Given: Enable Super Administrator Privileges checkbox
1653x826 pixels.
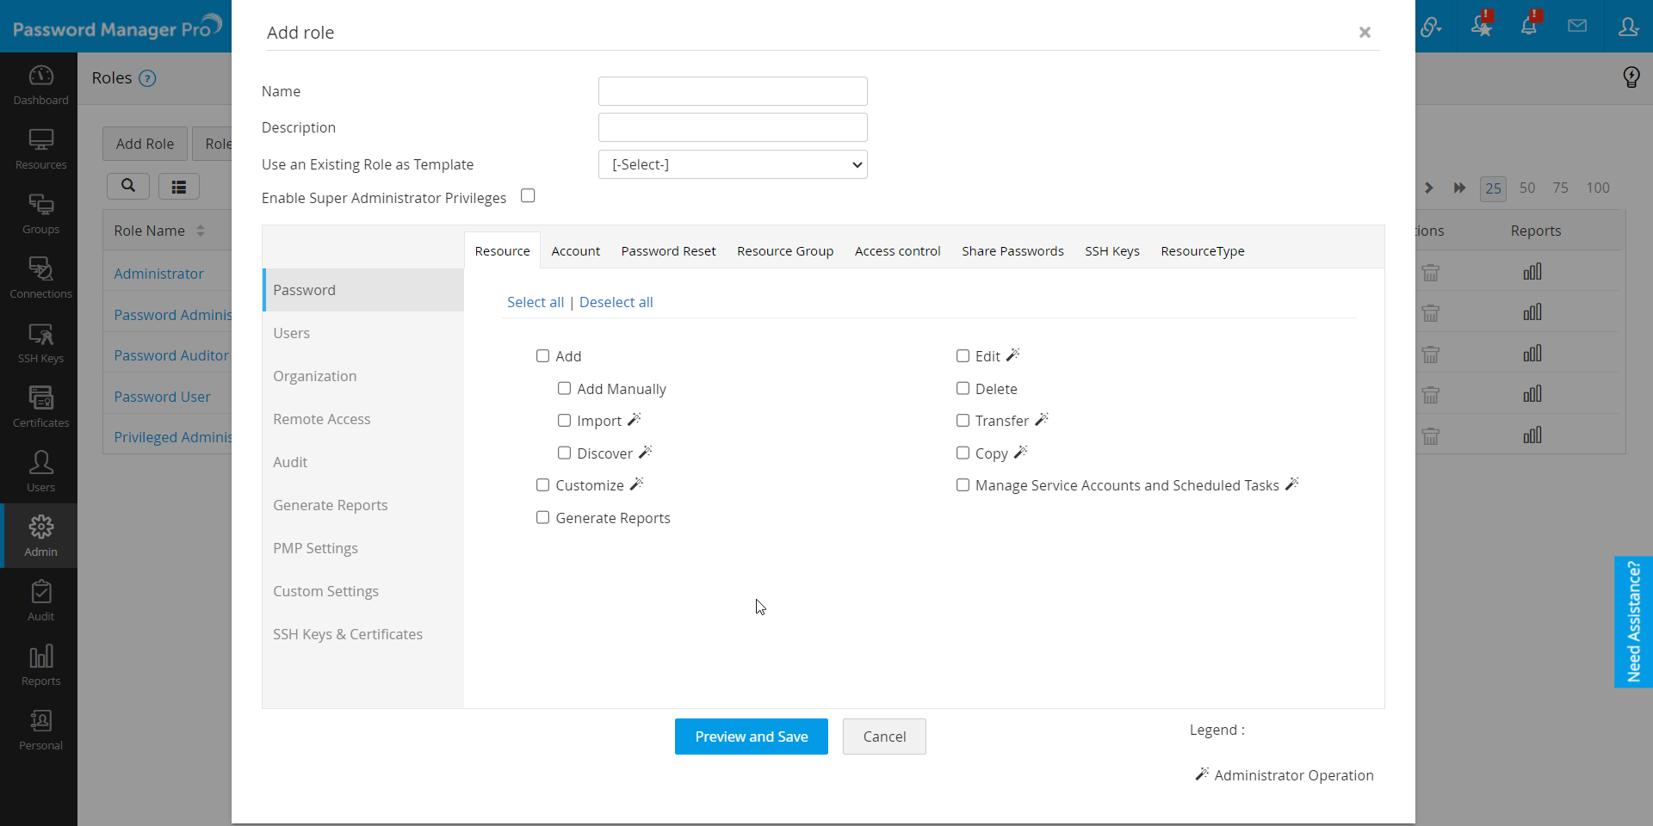Looking at the screenshot, I should [528, 196].
